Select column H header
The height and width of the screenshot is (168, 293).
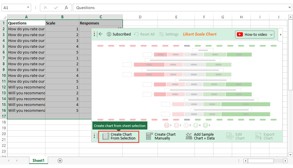pos(241,17)
